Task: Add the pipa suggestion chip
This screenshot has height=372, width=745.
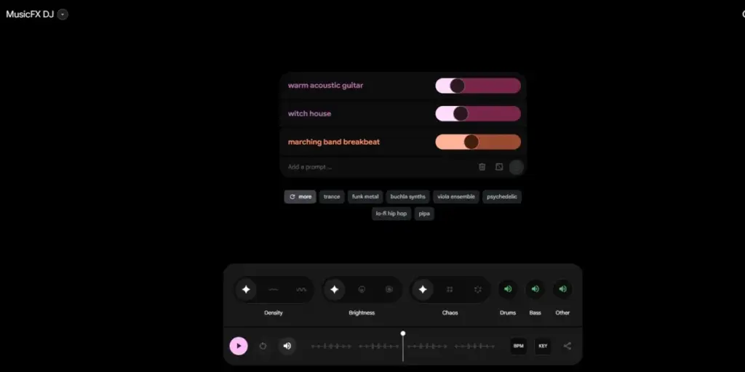Action: click(x=424, y=214)
